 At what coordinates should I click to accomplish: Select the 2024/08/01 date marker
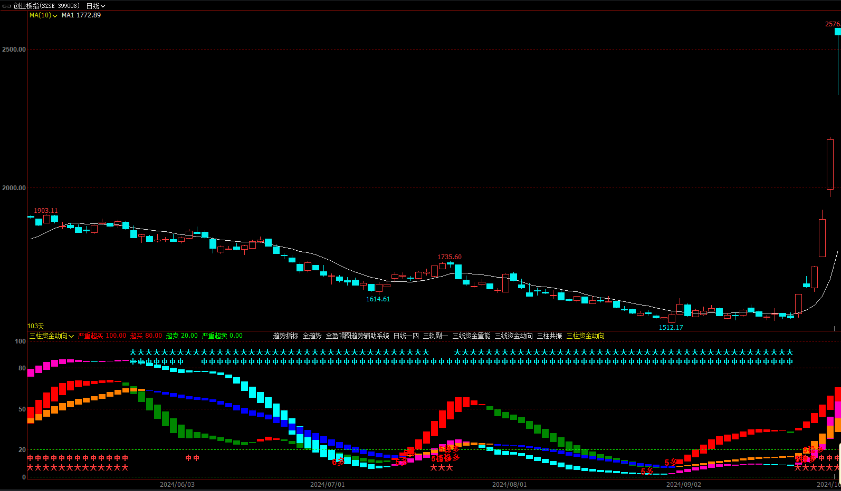coord(509,484)
